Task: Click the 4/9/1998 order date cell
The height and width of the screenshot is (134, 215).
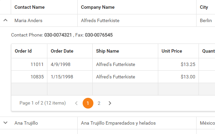Action: (61, 64)
